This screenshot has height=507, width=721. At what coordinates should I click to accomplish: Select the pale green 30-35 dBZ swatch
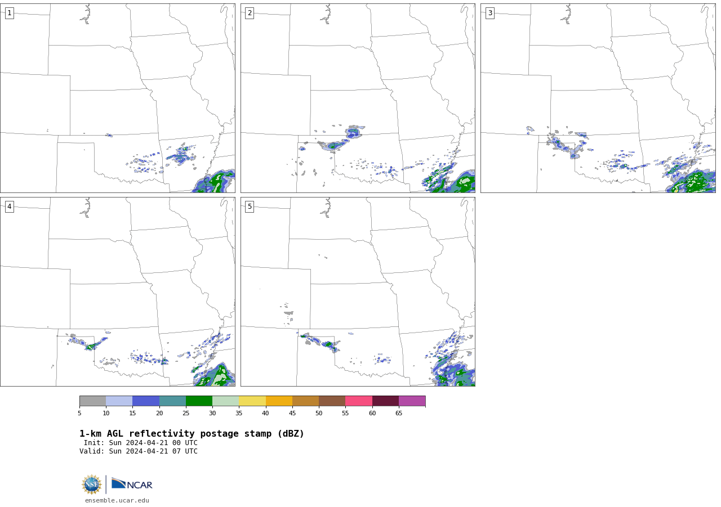[x=225, y=401]
